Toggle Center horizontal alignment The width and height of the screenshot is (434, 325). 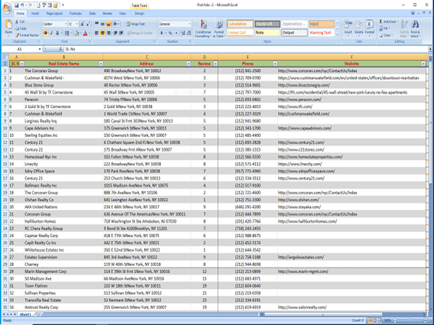click(102, 33)
